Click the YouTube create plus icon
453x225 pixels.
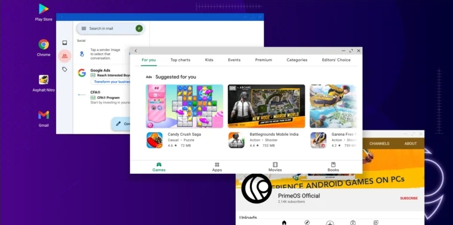tap(330, 223)
